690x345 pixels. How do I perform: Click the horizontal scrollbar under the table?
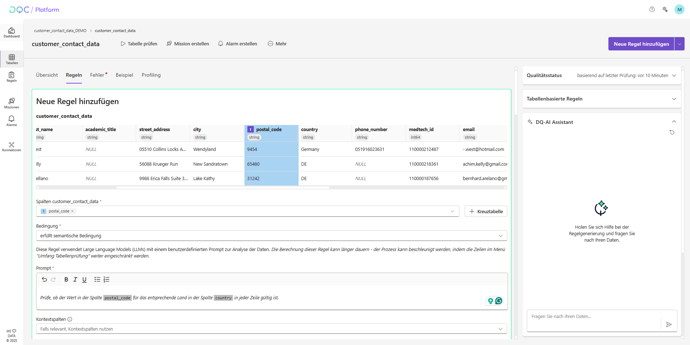tap(223, 188)
